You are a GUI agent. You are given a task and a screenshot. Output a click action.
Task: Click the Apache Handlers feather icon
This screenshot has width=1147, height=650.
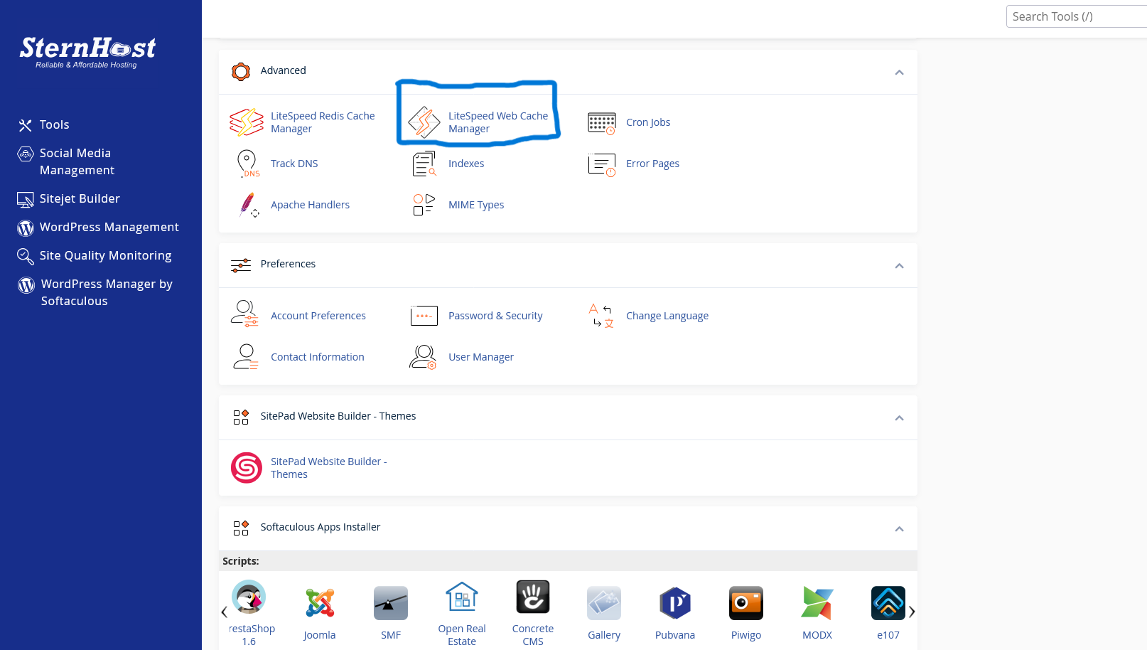(247, 205)
